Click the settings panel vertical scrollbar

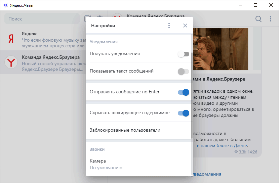tap(192, 96)
